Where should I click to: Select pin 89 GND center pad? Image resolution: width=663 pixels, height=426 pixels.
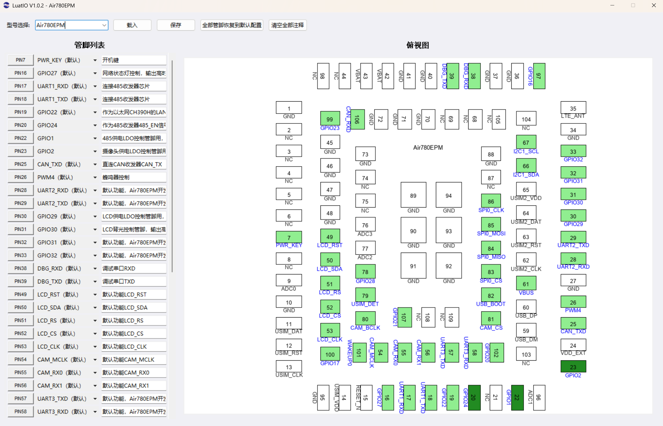tap(413, 195)
